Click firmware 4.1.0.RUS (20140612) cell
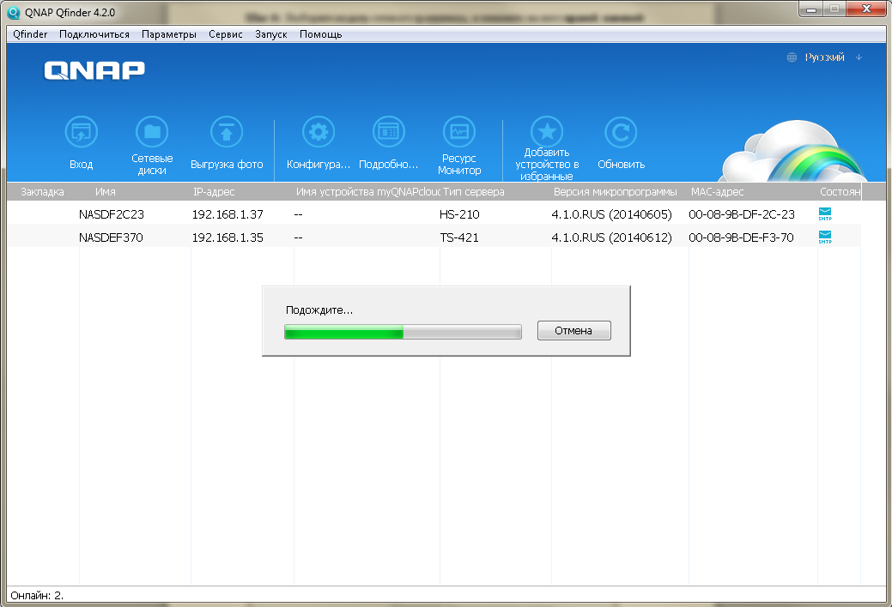Viewport: 892px width, 607px height. [x=611, y=237]
